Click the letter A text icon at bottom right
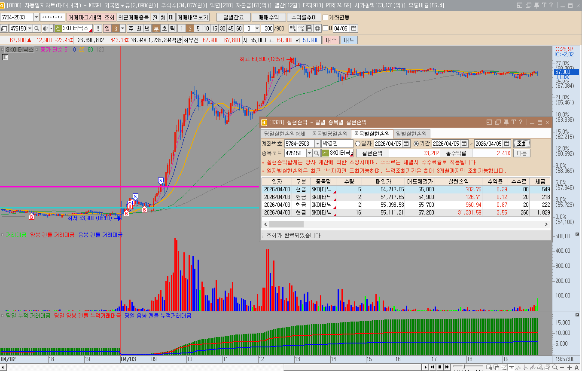 576,367
